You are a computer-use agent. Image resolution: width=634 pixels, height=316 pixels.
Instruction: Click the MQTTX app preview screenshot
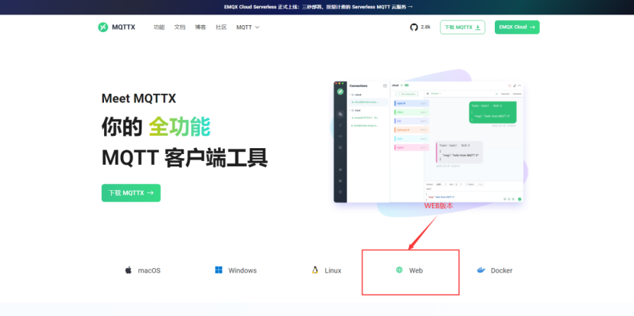428,142
